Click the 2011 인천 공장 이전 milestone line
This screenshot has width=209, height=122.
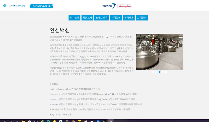pyautogui.click(x=90, y=109)
